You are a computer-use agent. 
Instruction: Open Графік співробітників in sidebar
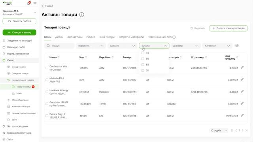19,133
